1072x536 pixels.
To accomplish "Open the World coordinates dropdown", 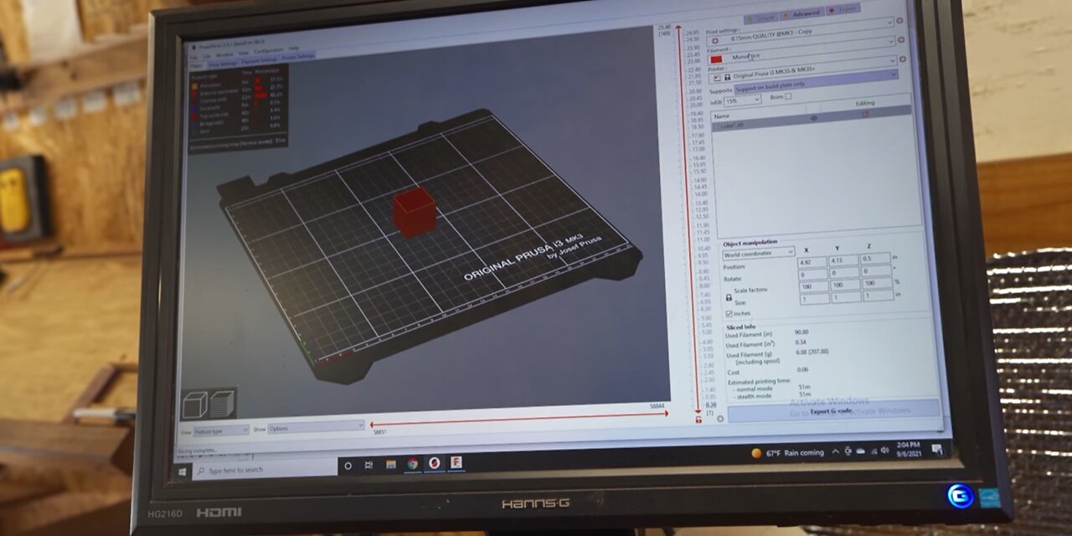I will click(x=759, y=253).
